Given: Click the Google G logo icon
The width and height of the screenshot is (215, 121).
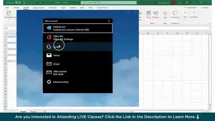Looking at the screenshot, I should point(49,47).
